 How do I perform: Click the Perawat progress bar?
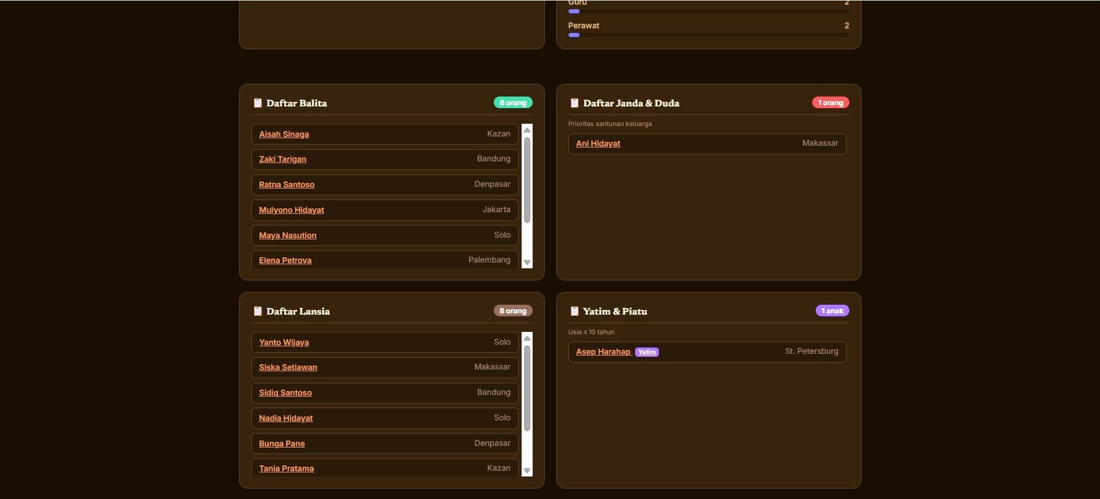[x=709, y=35]
